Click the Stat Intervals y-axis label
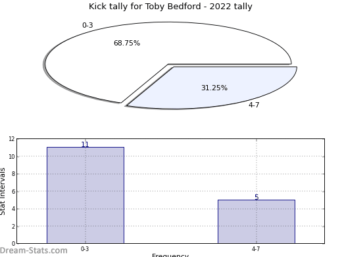 coord(3,191)
